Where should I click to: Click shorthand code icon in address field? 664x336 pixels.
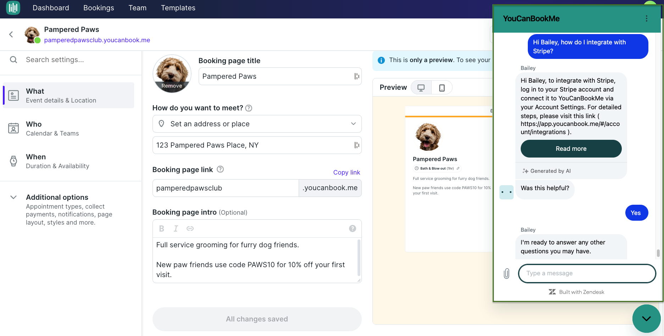pyautogui.click(x=356, y=145)
